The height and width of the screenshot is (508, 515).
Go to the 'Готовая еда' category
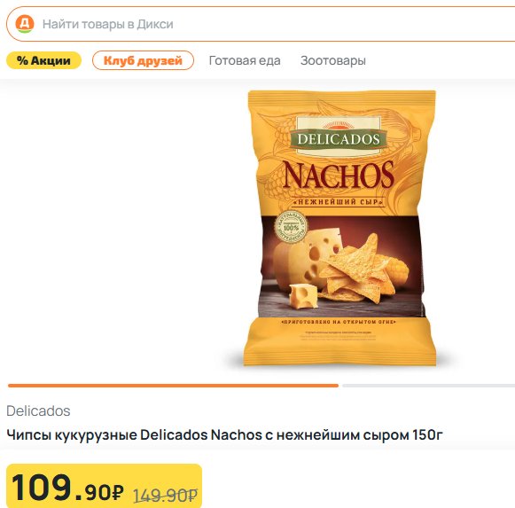[x=245, y=60]
